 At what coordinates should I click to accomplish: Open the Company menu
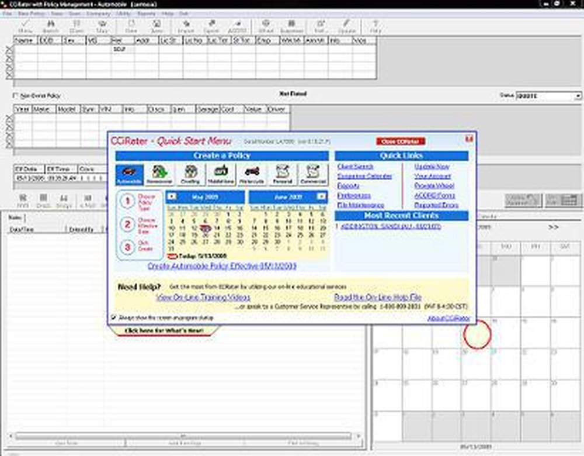click(99, 13)
